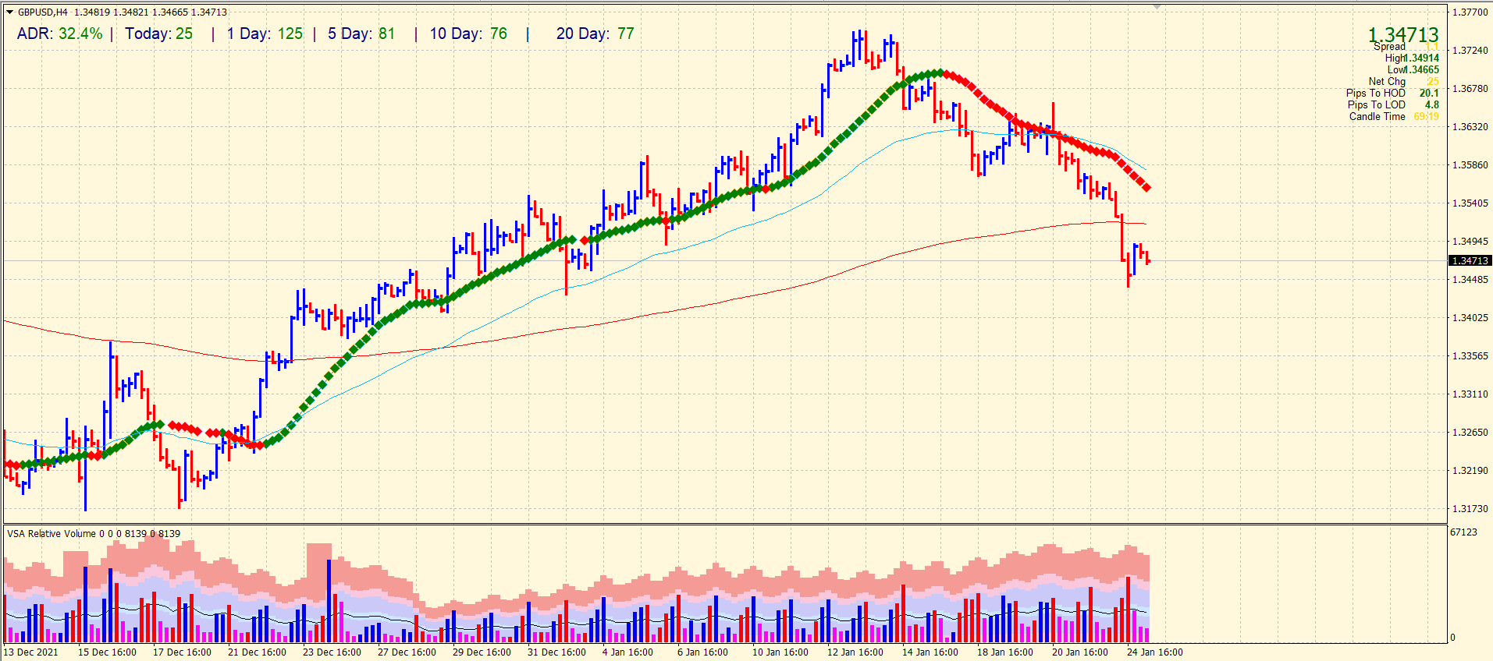Click the 1.34025 price axis label
Image resolution: width=1493 pixels, height=661 pixels.
1470,317
